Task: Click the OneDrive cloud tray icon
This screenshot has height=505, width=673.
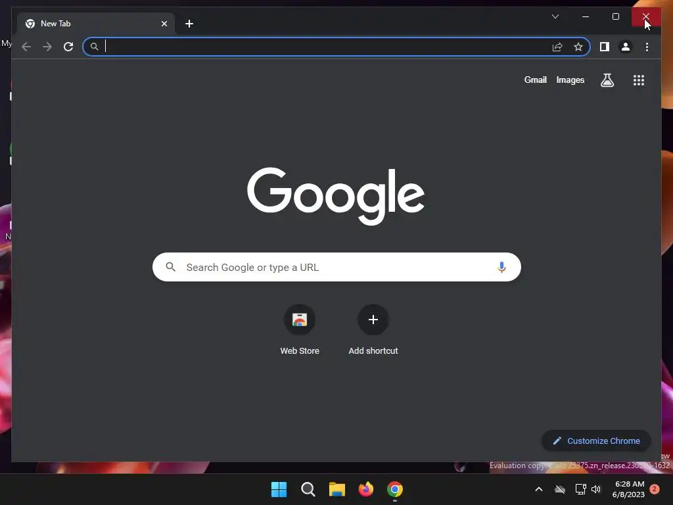Action: (560, 489)
